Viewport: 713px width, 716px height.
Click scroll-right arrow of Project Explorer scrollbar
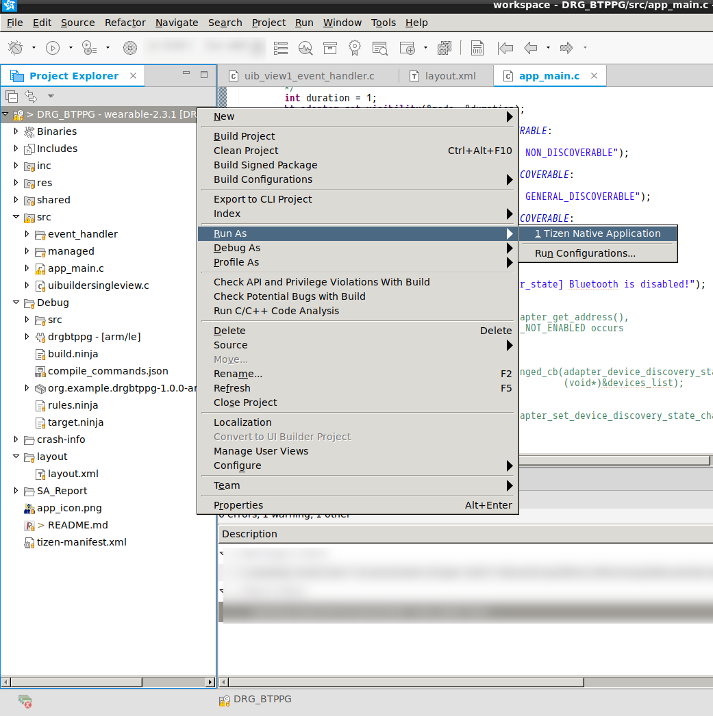(210, 682)
